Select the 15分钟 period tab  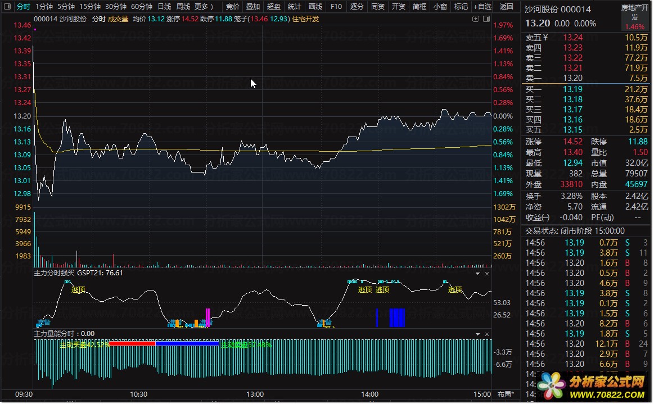pyautogui.click(x=90, y=7)
